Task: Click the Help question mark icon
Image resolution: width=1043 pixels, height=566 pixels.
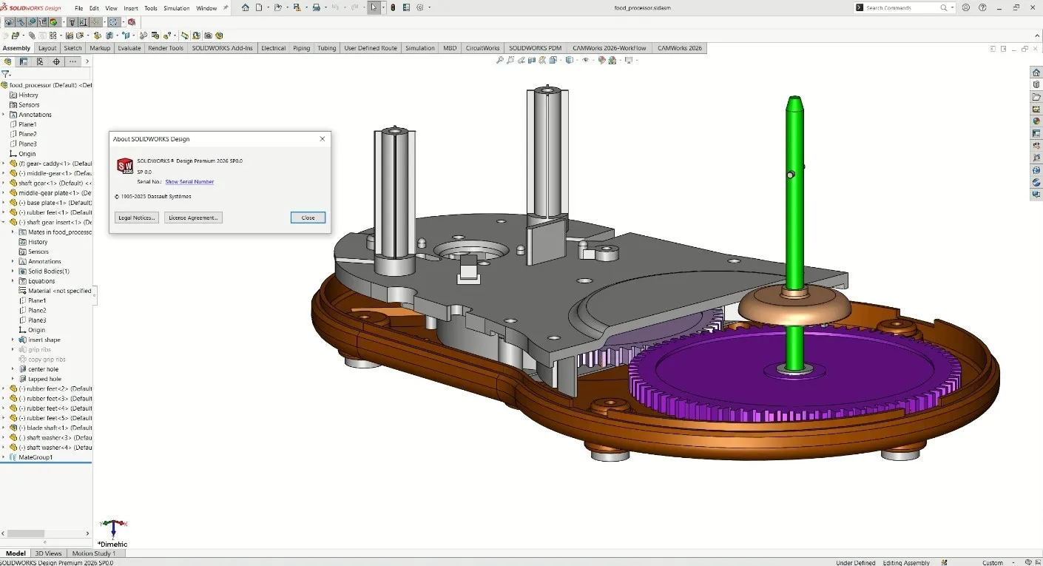Action: pyautogui.click(x=982, y=7)
